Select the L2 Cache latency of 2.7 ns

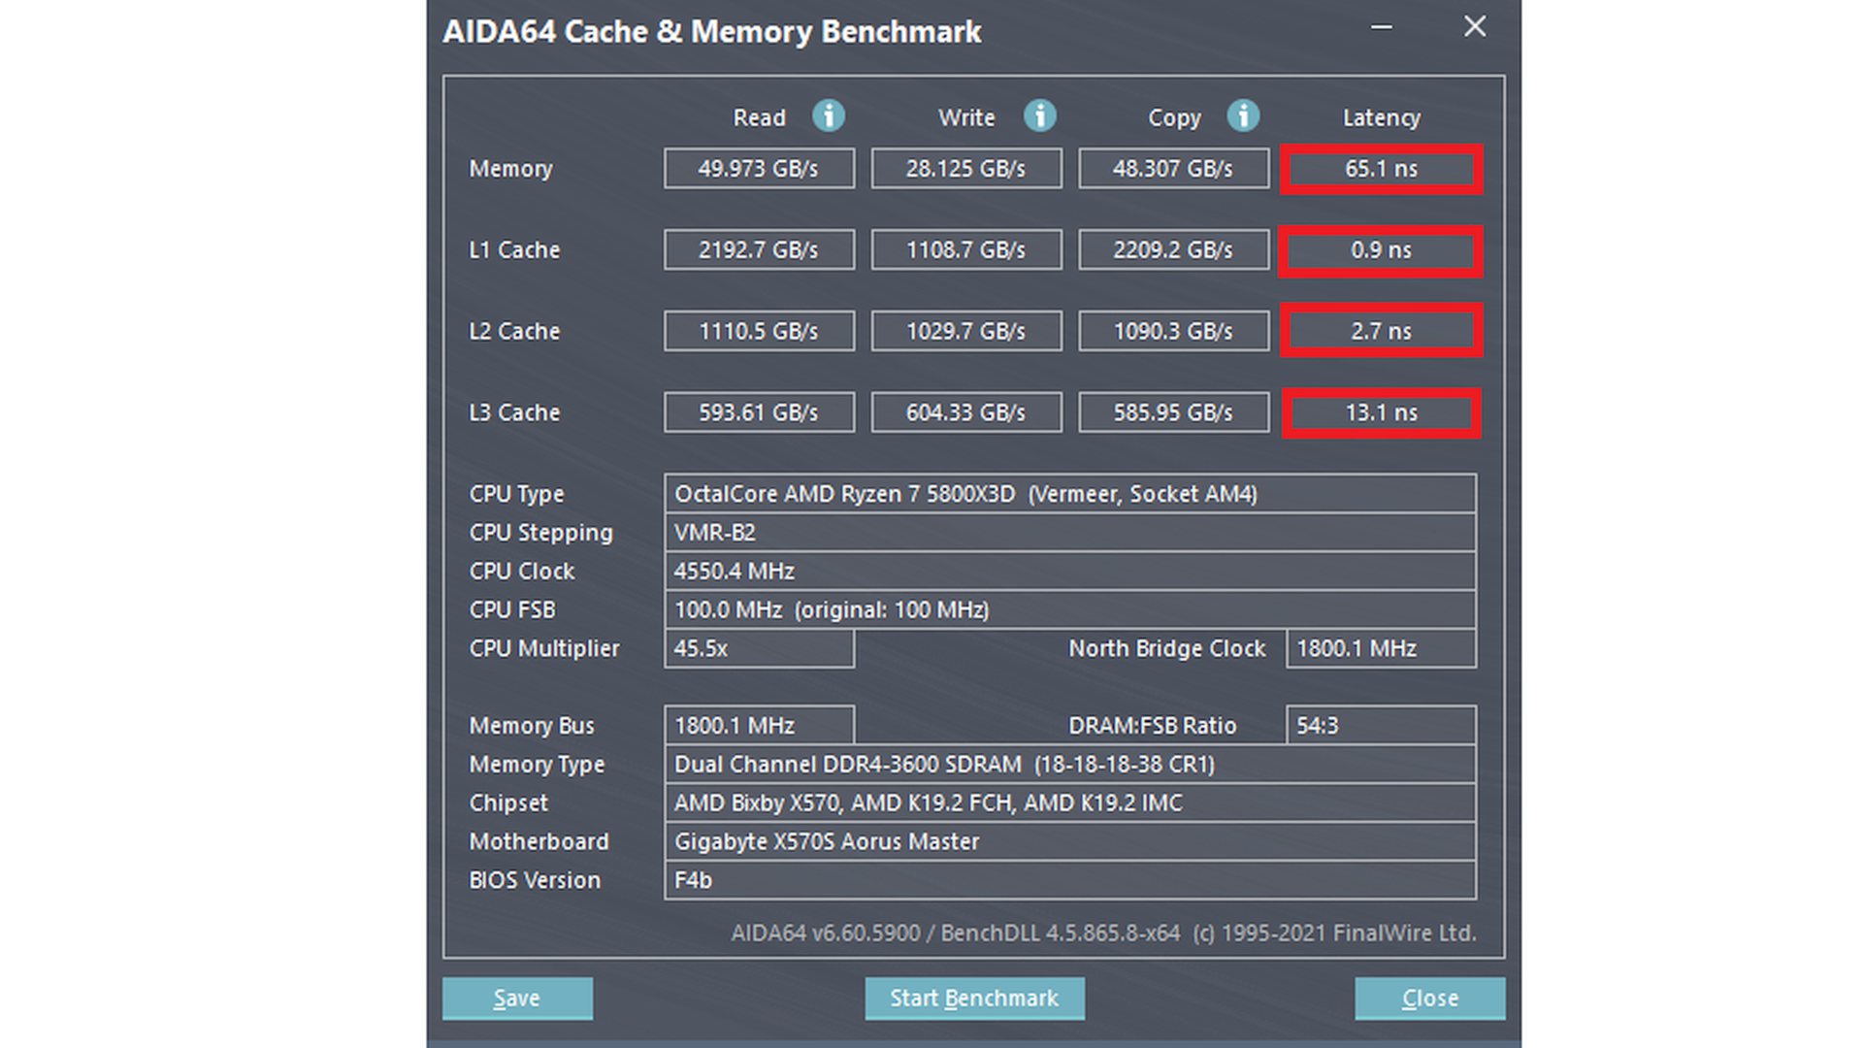1381,330
